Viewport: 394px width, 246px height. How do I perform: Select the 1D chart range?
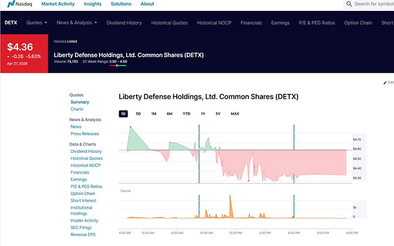click(123, 114)
